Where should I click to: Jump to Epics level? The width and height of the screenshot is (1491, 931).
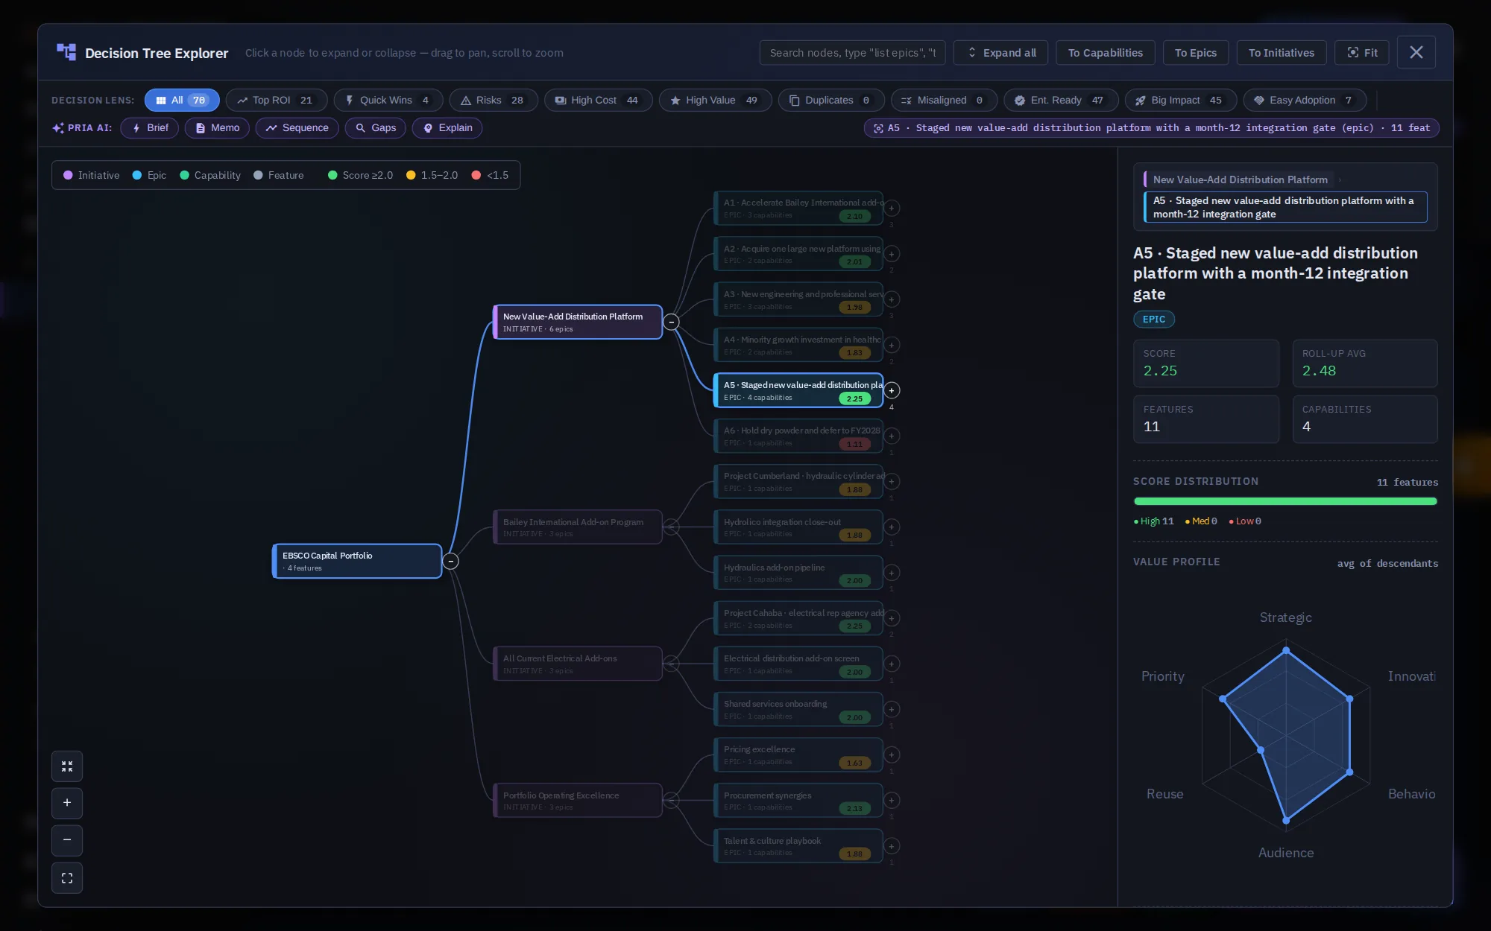coord(1196,53)
